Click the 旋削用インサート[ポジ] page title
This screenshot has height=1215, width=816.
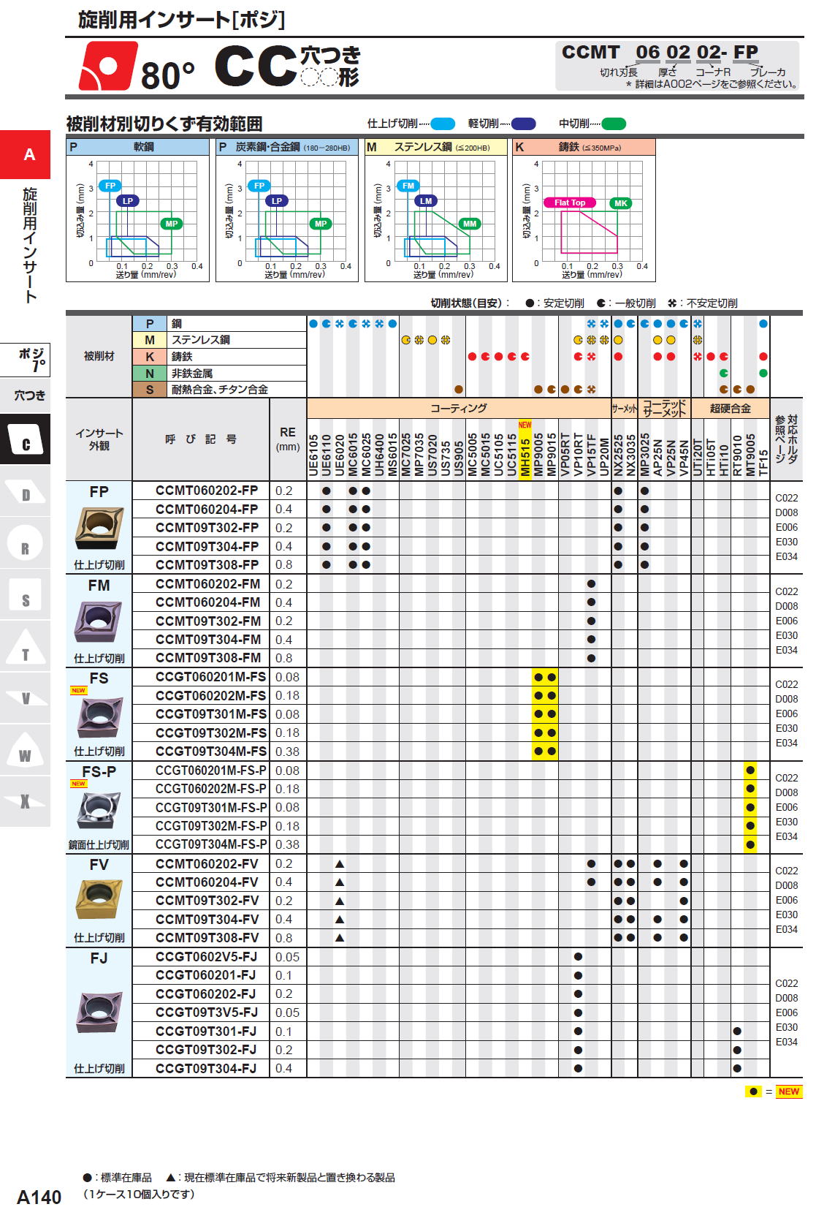(181, 20)
